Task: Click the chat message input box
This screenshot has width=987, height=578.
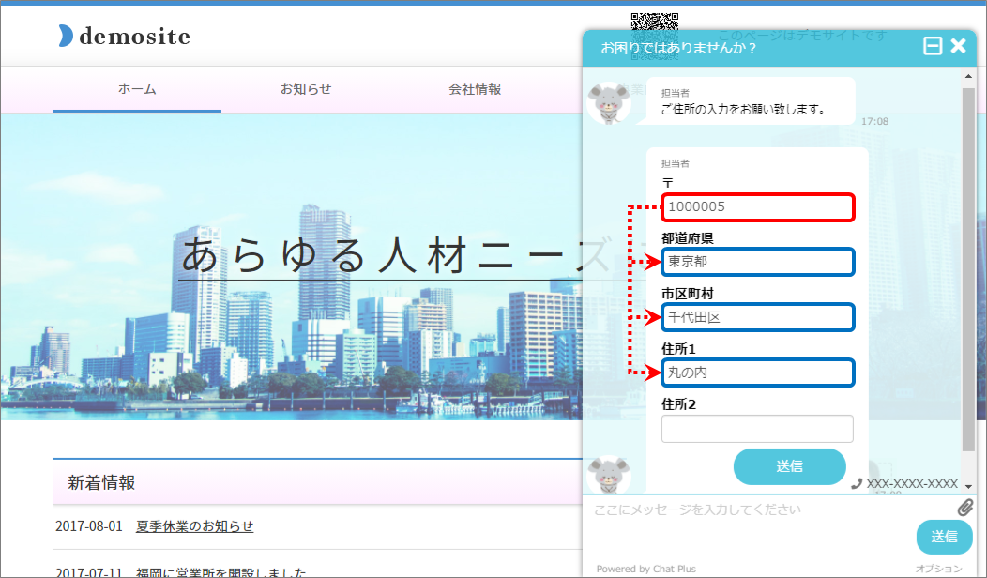Action: [x=749, y=525]
